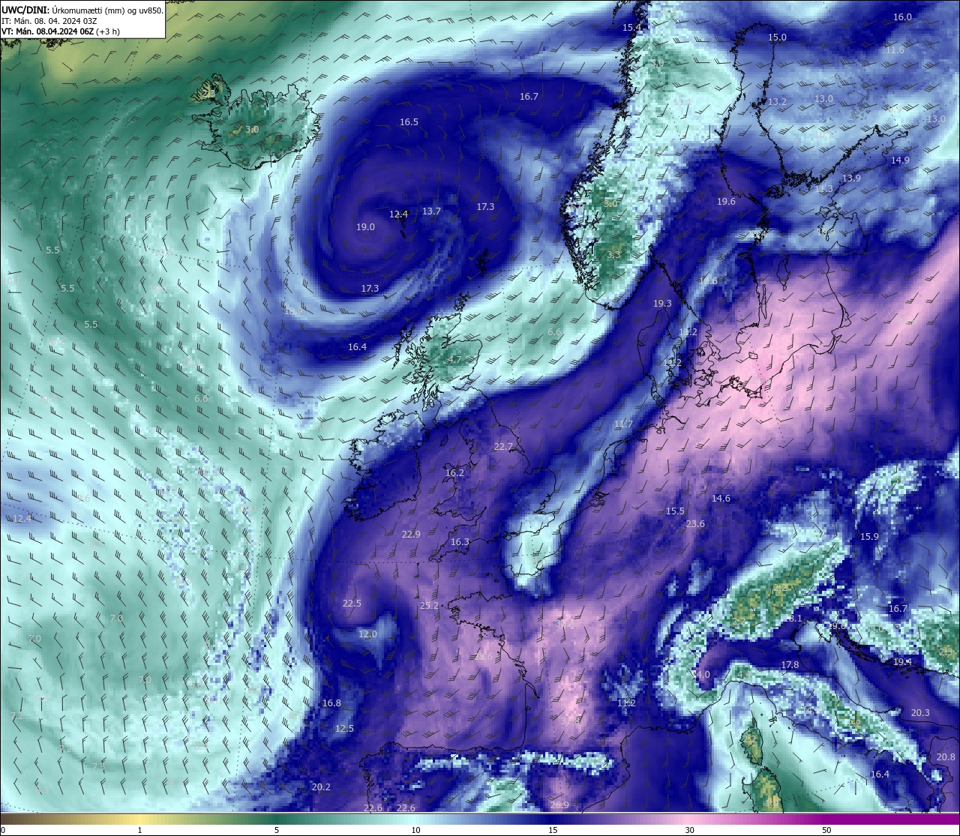The image size is (960, 836).
Task: Click the 1 tick on the color scale
Action: 139,830
